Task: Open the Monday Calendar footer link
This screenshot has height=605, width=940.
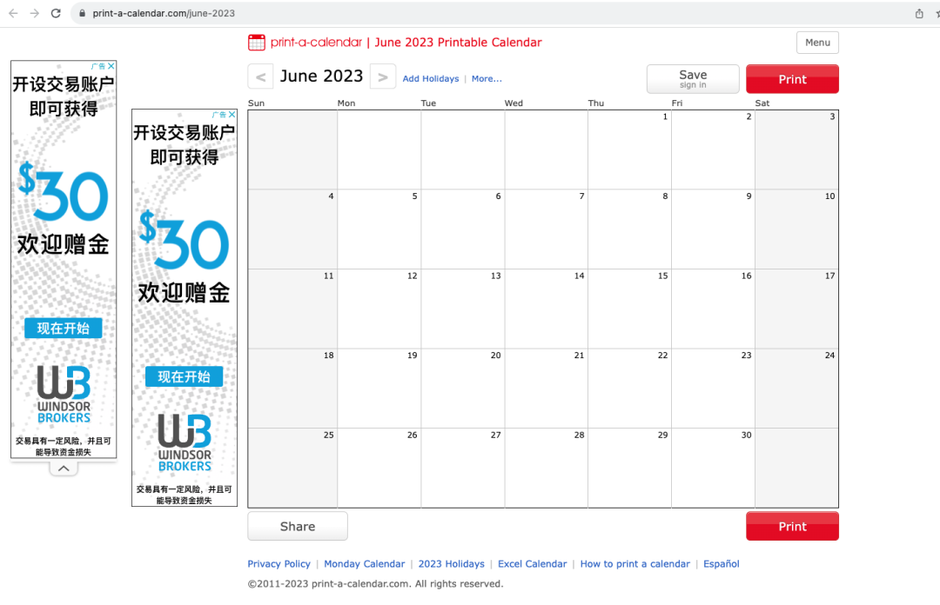Action: click(364, 564)
